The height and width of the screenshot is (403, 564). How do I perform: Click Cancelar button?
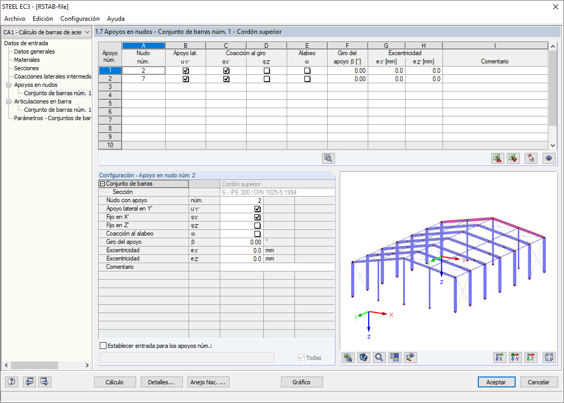click(539, 382)
